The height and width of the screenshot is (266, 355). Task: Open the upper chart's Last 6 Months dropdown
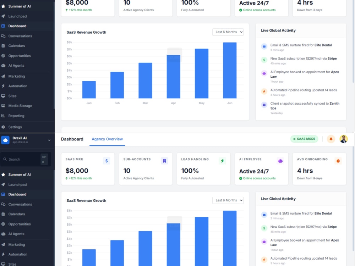[228, 32]
